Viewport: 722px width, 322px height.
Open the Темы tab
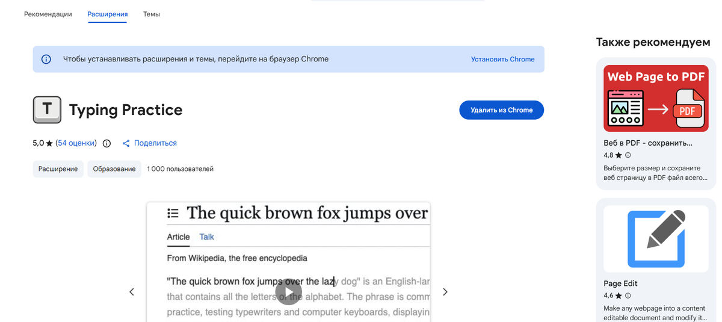click(x=152, y=14)
